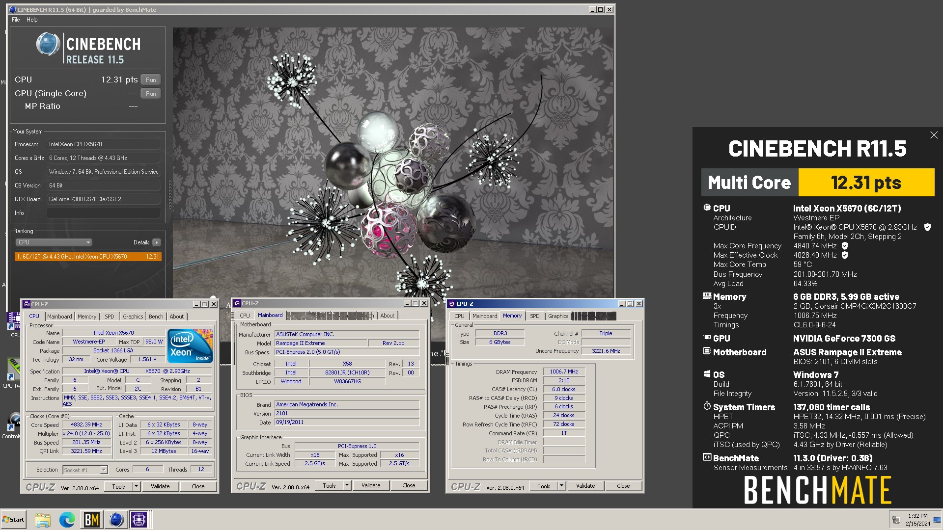The height and width of the screenshot is (530, 943).
Task: Open the BenchMate taskbar icon
Action: 92,520
